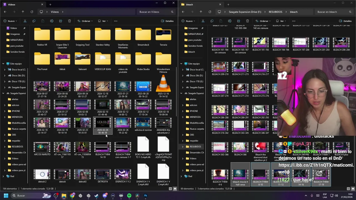Open Windows Start menu

(x=6, y=196)
